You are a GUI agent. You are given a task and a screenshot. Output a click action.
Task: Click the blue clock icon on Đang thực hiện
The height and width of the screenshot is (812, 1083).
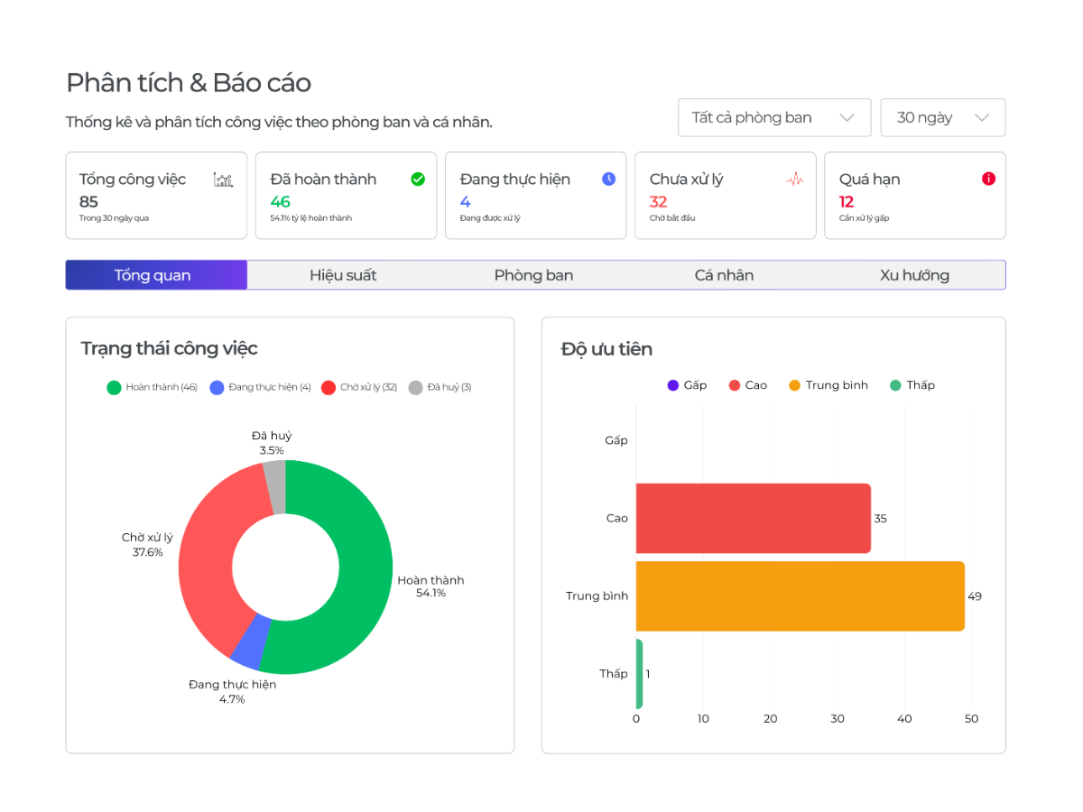(608, 179)
